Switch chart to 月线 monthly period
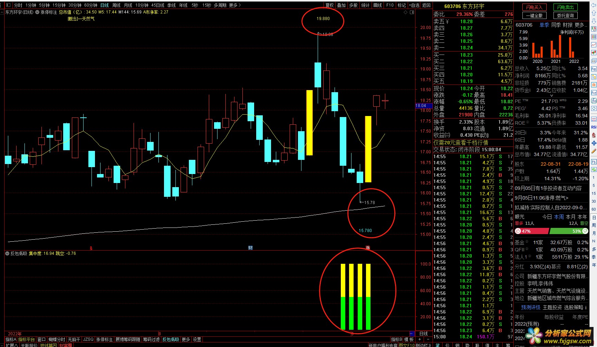This screenshot has height=347, width=597. coord(128,5)
